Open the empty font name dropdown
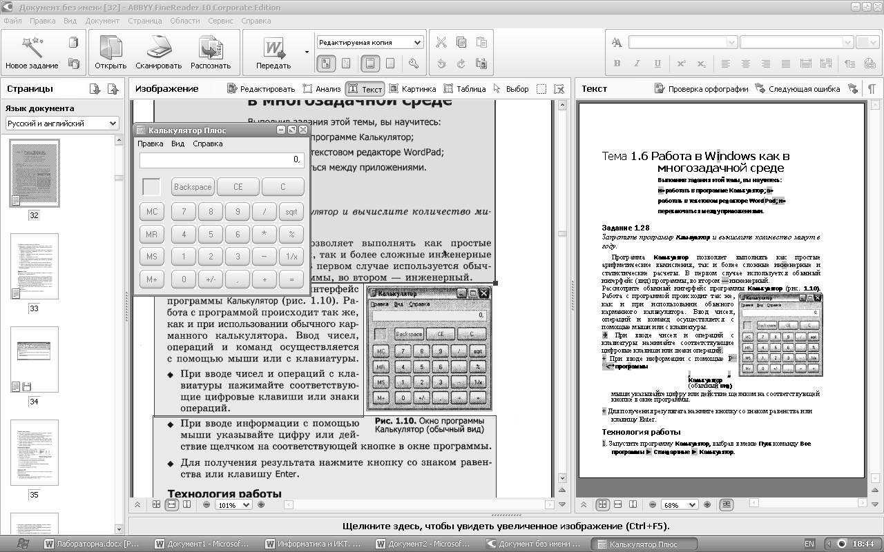884x552 pixels. point(683,42)
